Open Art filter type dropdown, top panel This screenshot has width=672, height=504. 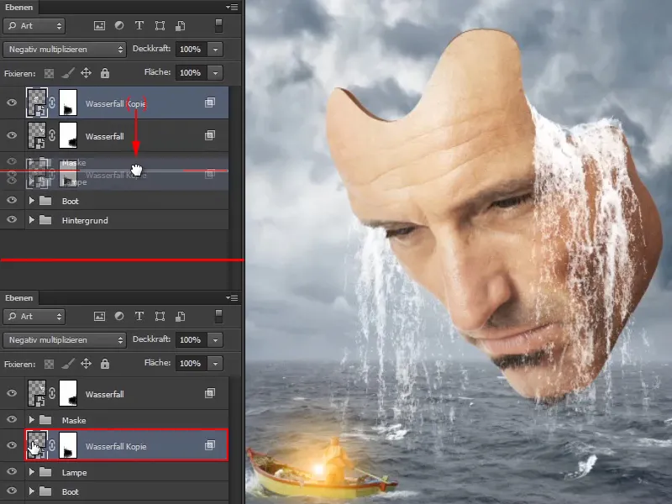pos(34,26)
